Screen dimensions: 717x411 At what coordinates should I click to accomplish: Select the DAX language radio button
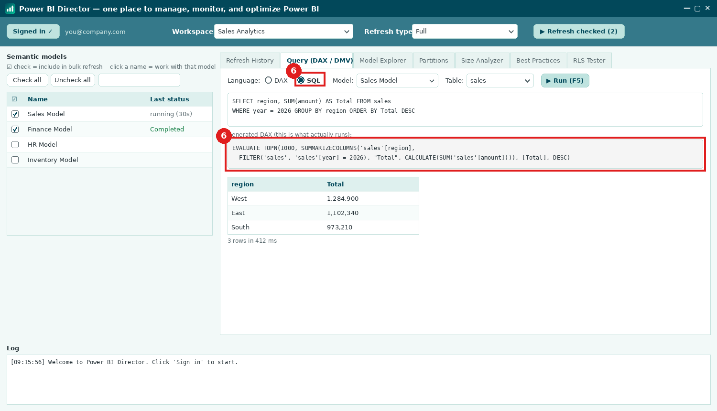coord(269,80)
